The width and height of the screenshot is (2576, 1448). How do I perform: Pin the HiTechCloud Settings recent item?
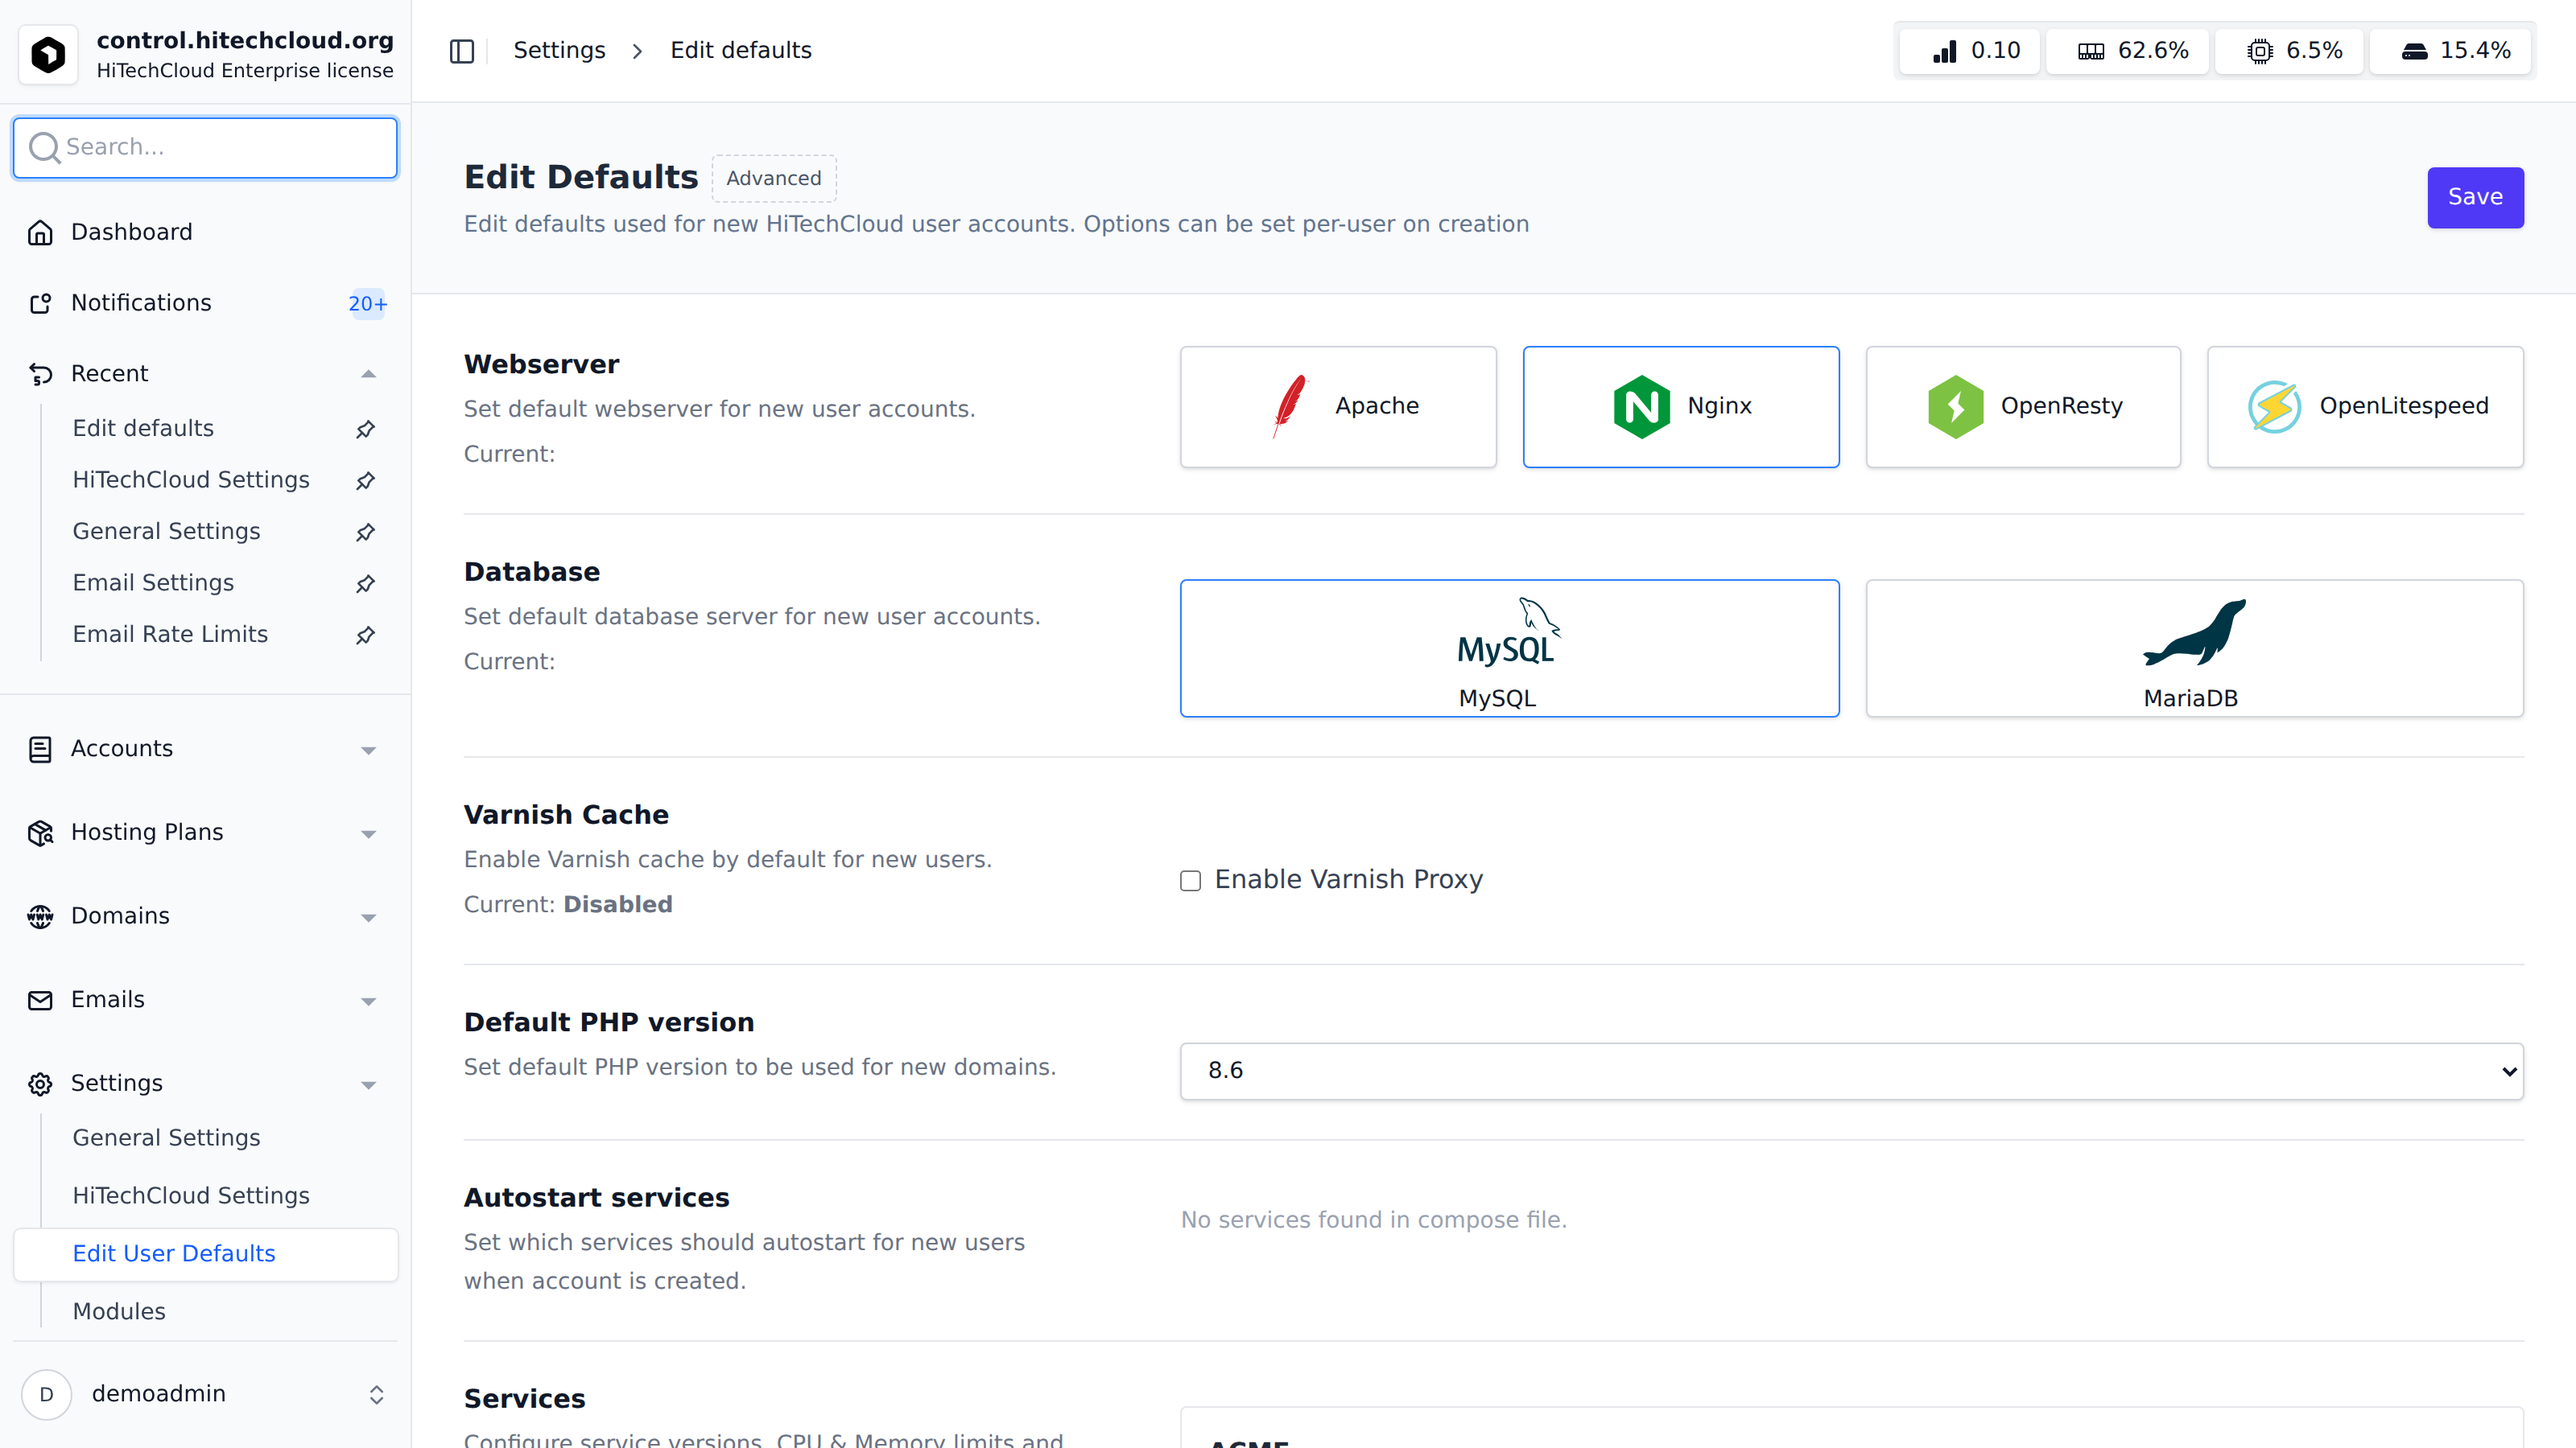pyautogui.click(x=366, y=481)
